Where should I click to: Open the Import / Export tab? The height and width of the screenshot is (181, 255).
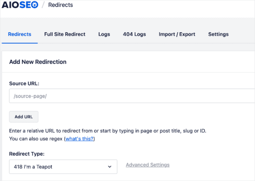pyautogui.click(x=177, y=34)
